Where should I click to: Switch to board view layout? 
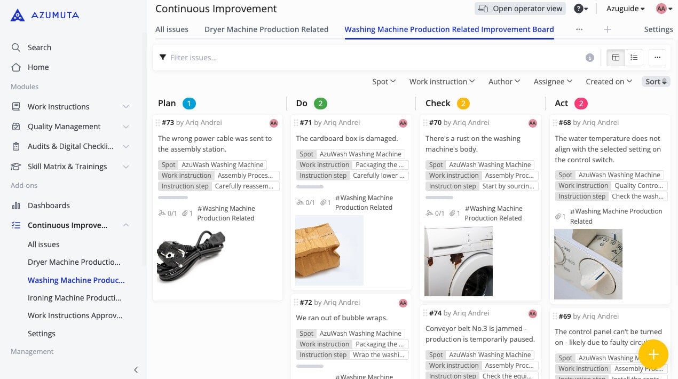point(616,58)
